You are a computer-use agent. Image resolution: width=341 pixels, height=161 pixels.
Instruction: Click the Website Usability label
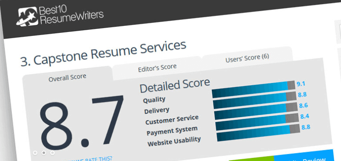[174, 142]
